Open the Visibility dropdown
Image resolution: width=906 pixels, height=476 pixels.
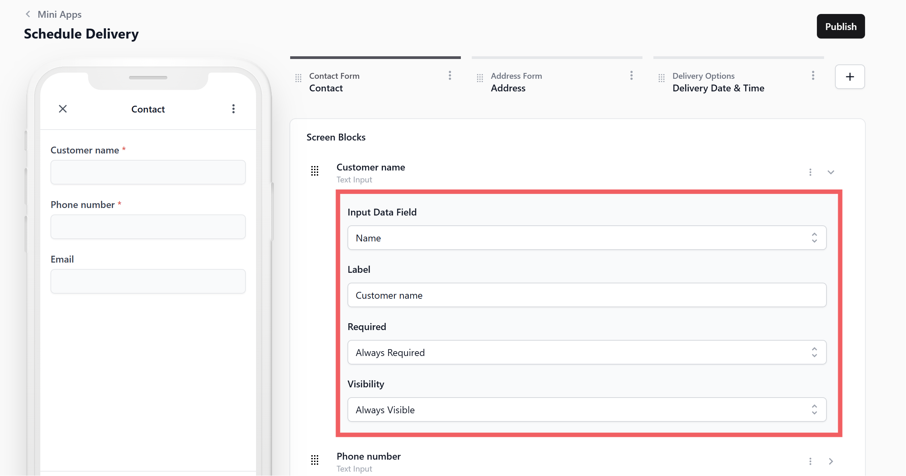point(586,410)
